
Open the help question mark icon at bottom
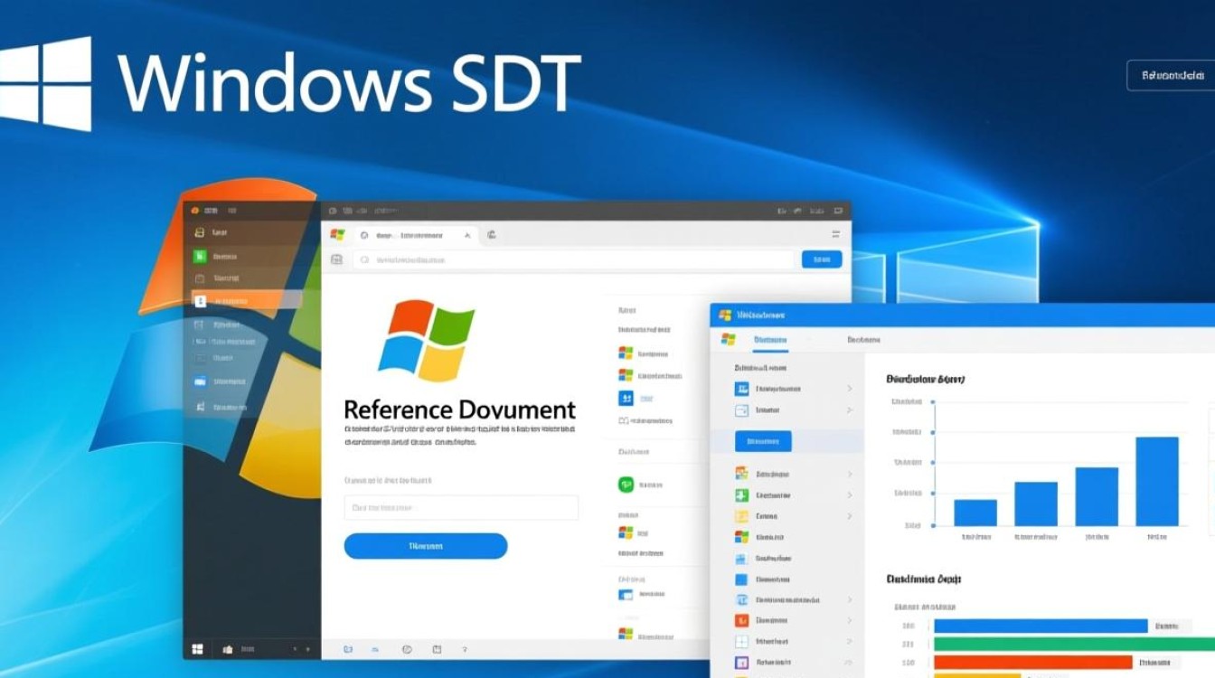coord(464,649)
